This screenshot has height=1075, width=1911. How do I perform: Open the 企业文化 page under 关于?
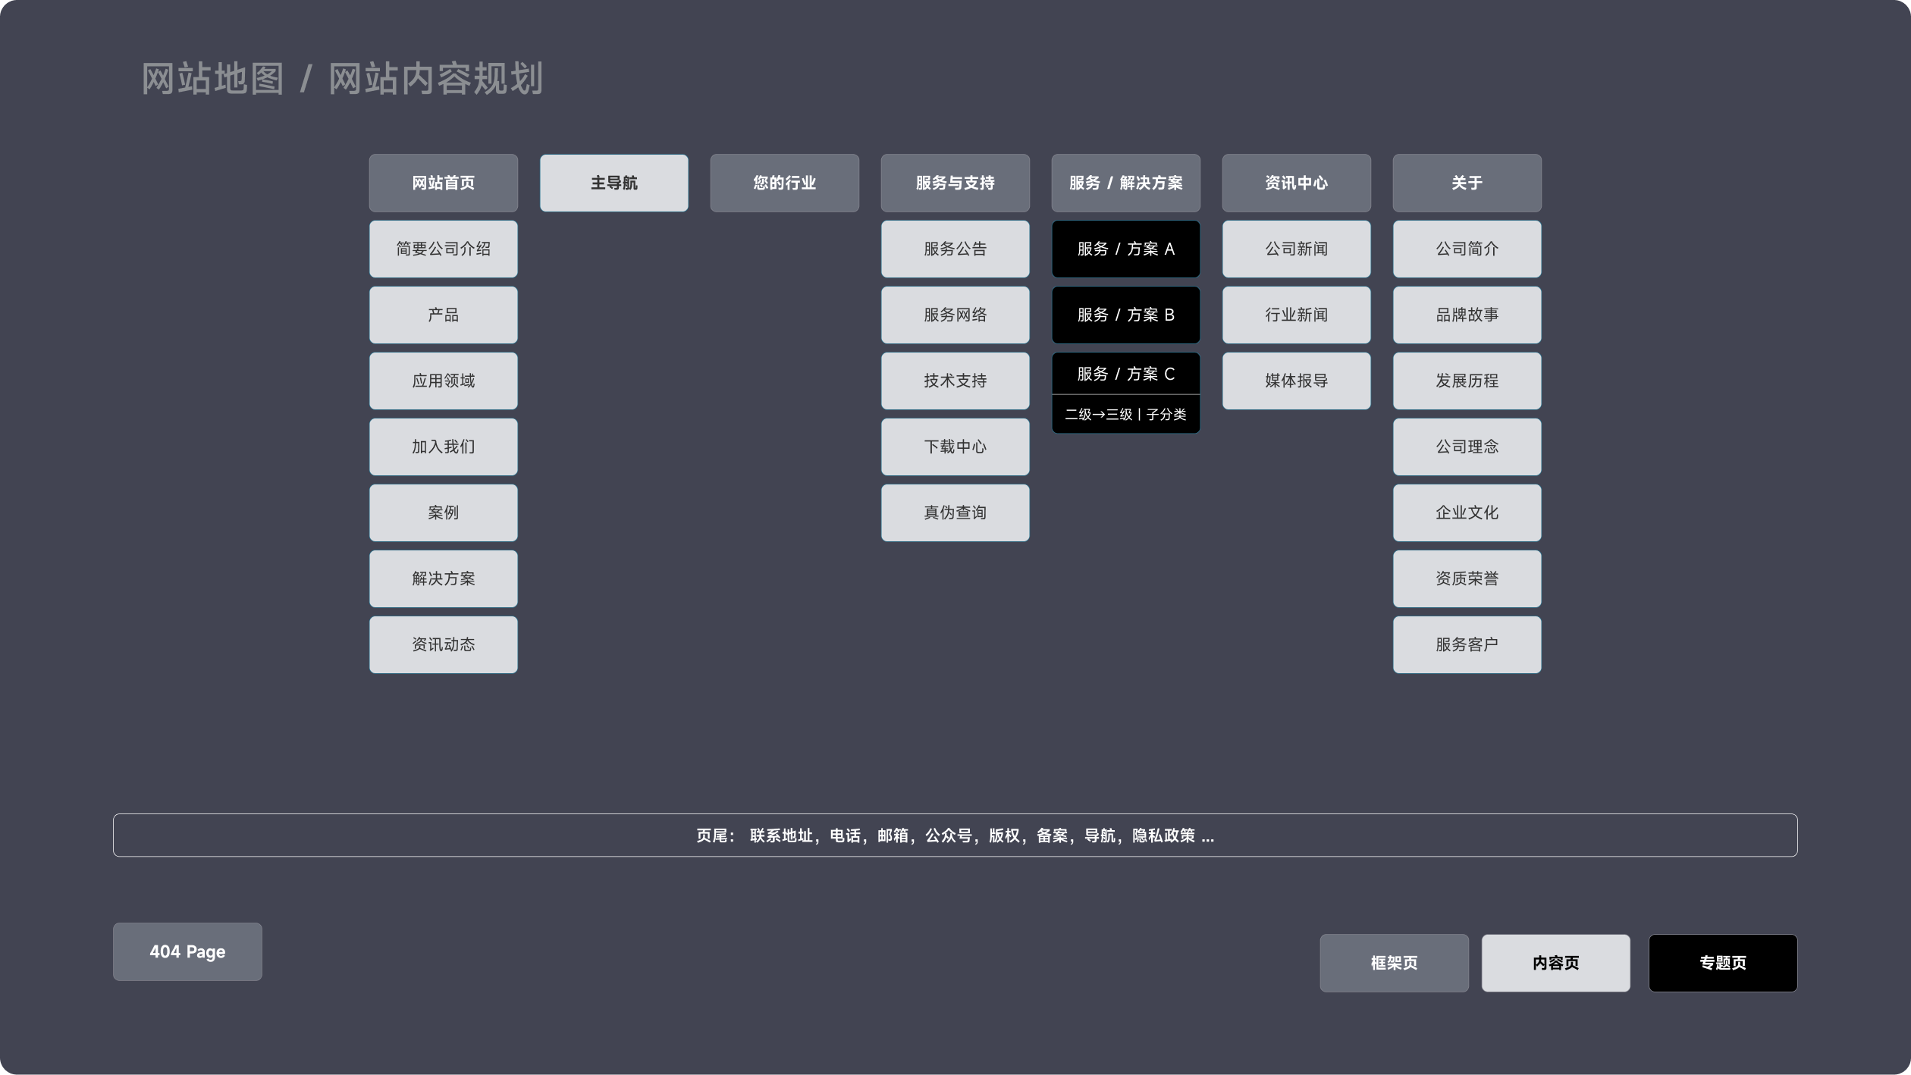pyautogui.click(x=1467, y=512)
